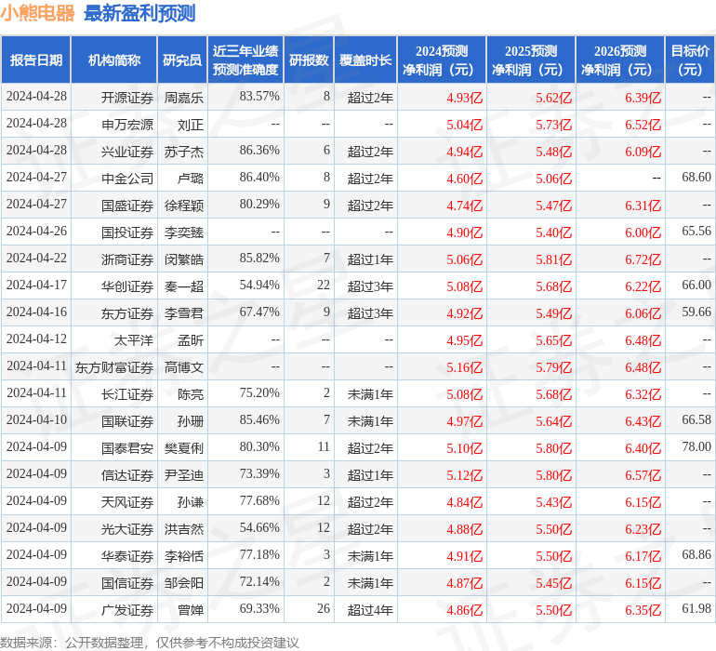Image resolution: width=716 pixels, height=651 pixels.
Task: Click the 2026预测净利润 column header
Action: click(x=620, y=60)
